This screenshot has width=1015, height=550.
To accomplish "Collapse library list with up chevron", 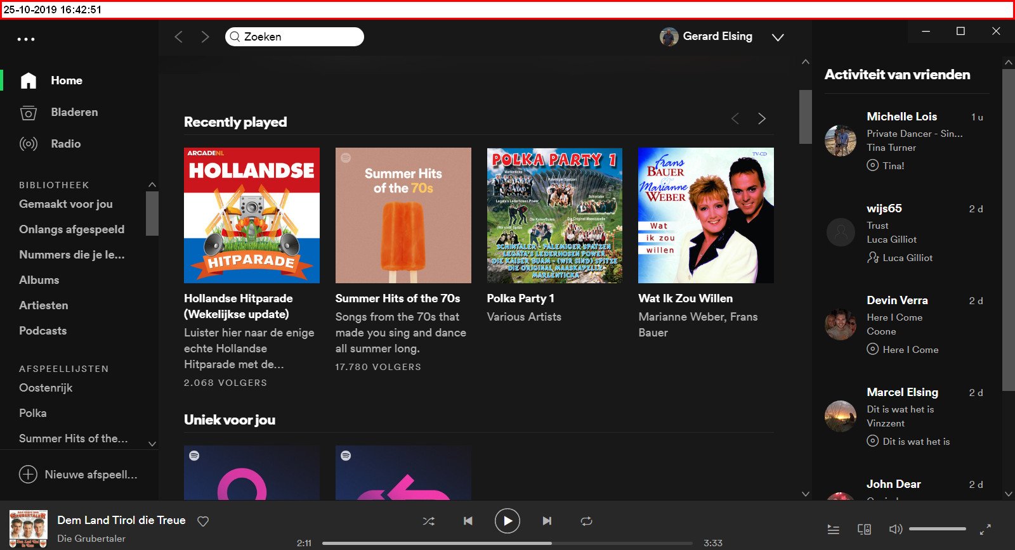I will click(152, 184).
